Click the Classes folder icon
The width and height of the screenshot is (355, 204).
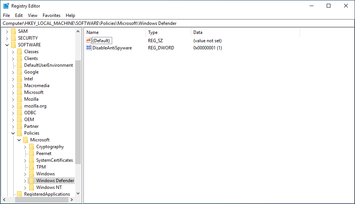click(20, 52)
